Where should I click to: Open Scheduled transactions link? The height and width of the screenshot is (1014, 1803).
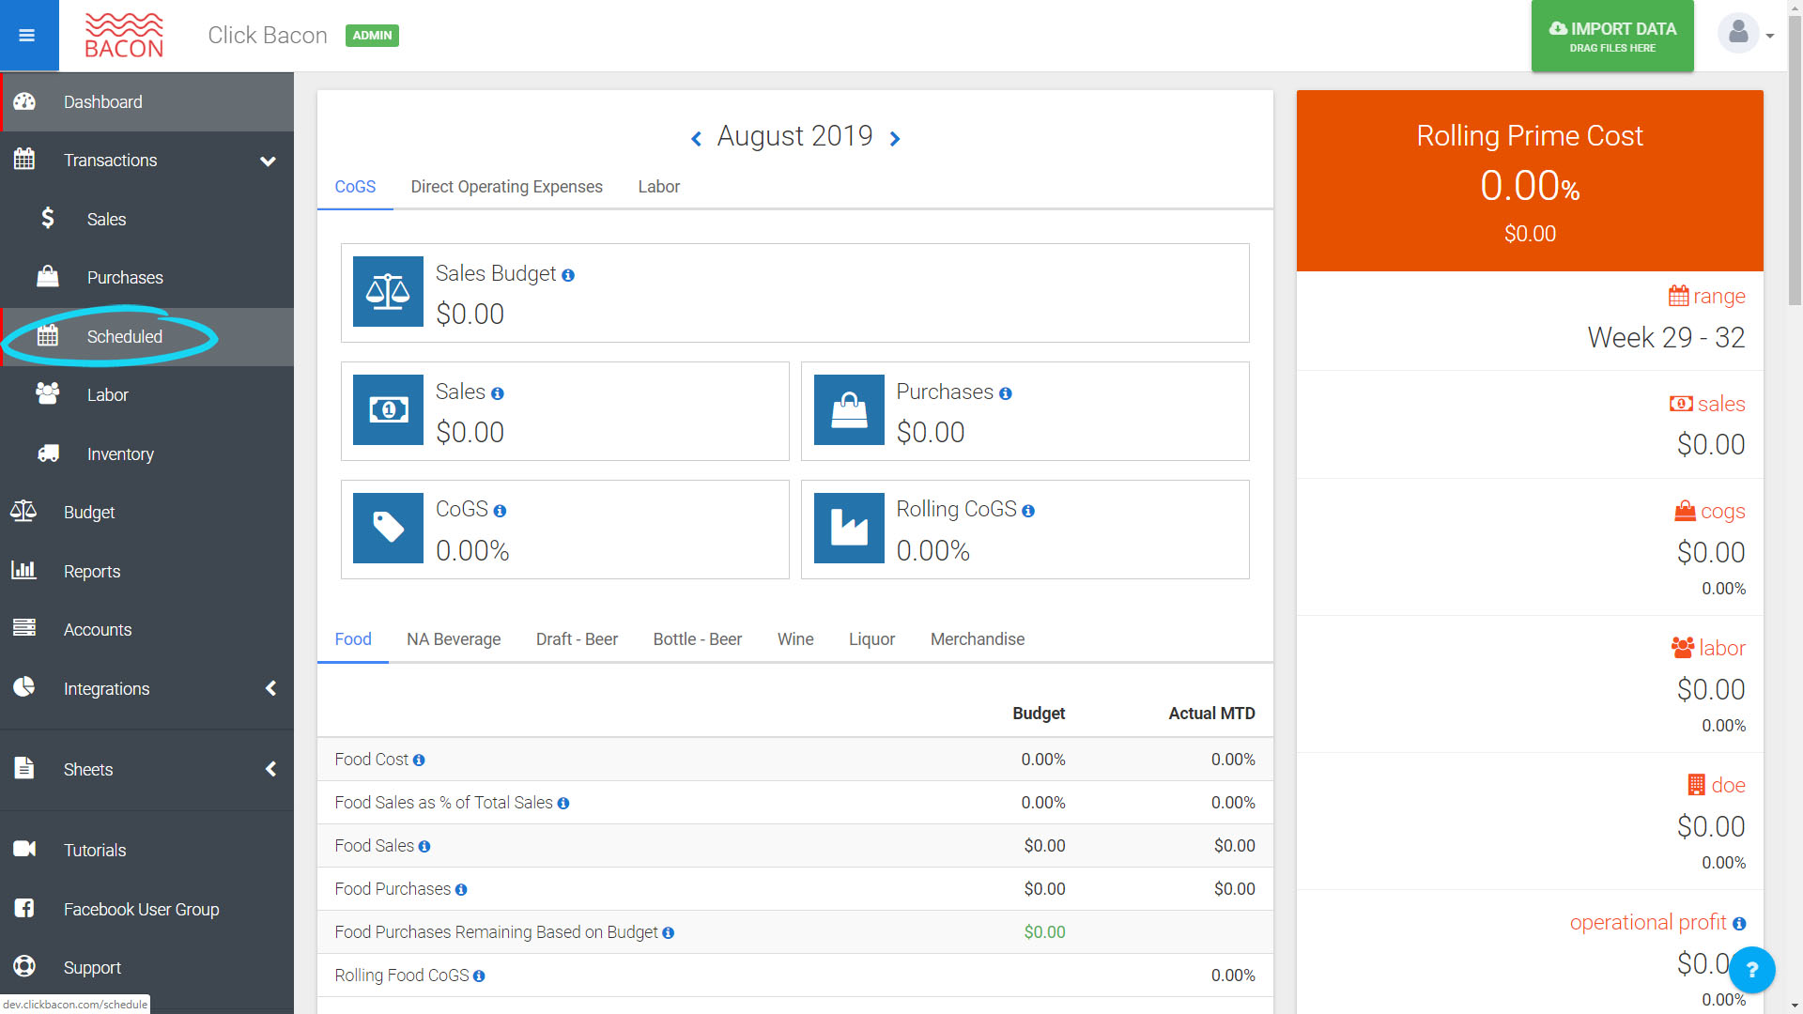(x=124, y=337)
